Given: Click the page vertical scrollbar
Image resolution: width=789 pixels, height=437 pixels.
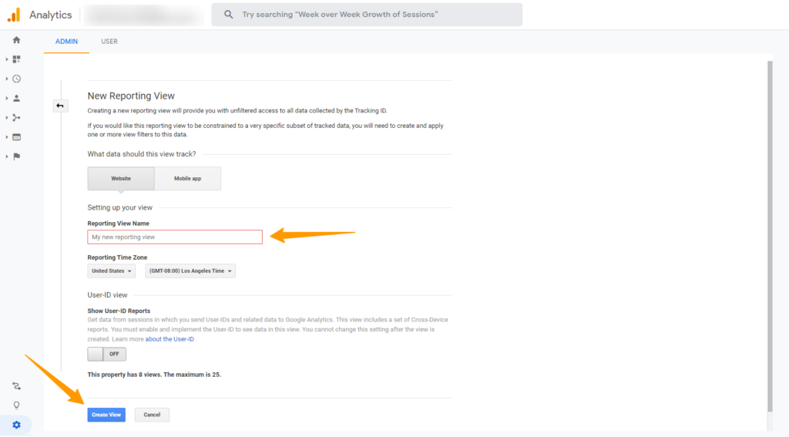Looking at the screenshot, I should pos(770,237).
